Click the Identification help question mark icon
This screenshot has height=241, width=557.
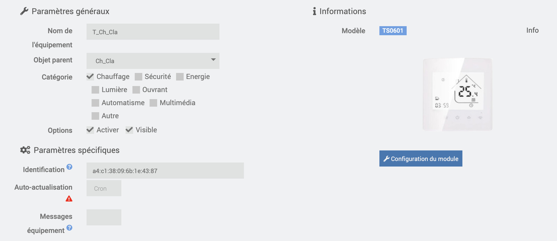coord(69,167)
